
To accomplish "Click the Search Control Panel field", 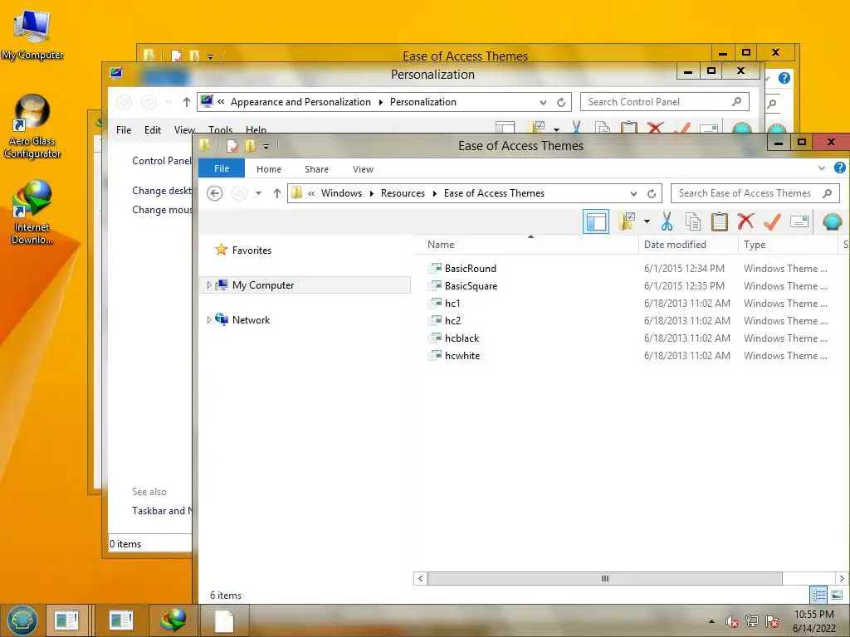I will [665, 102].
